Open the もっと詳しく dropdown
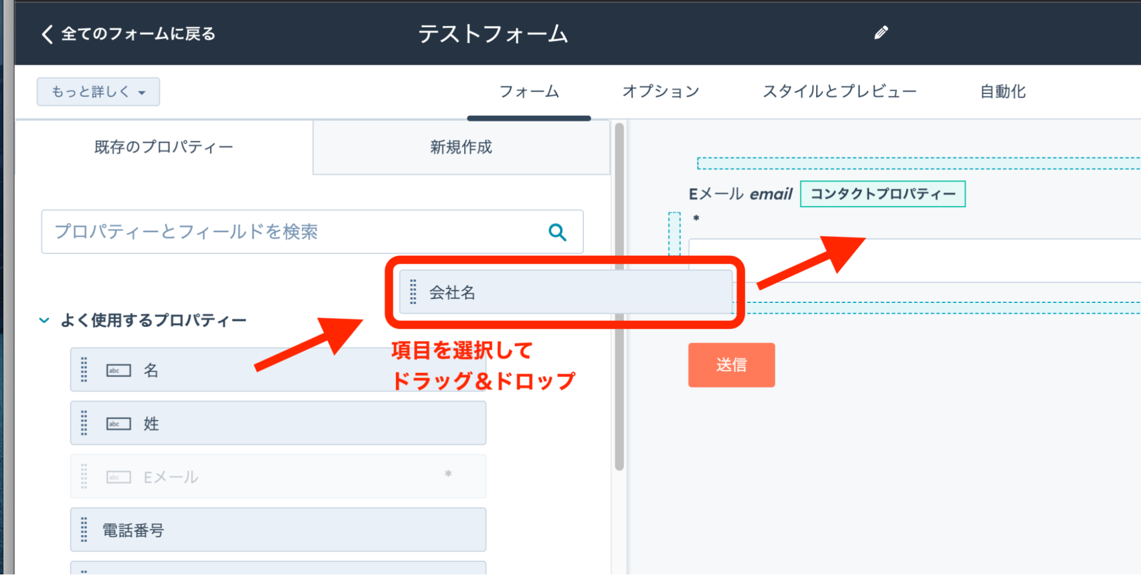1141x575 pixels. [98, 92]
